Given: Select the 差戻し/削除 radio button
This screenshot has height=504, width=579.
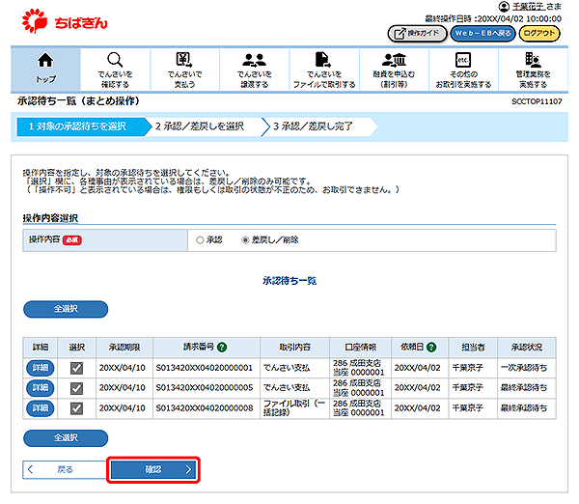Looking at the screenshot, I should (x=246, y=238).
